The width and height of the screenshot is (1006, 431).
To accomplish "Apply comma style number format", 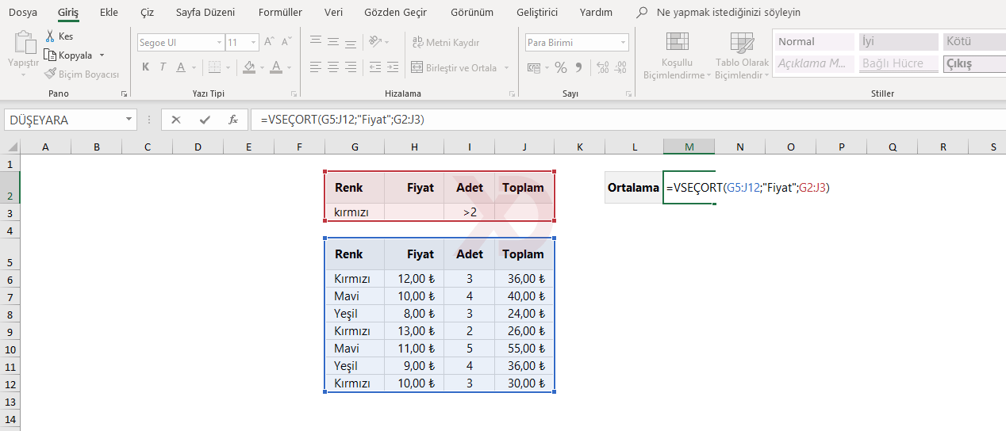I will coord(578,67).
